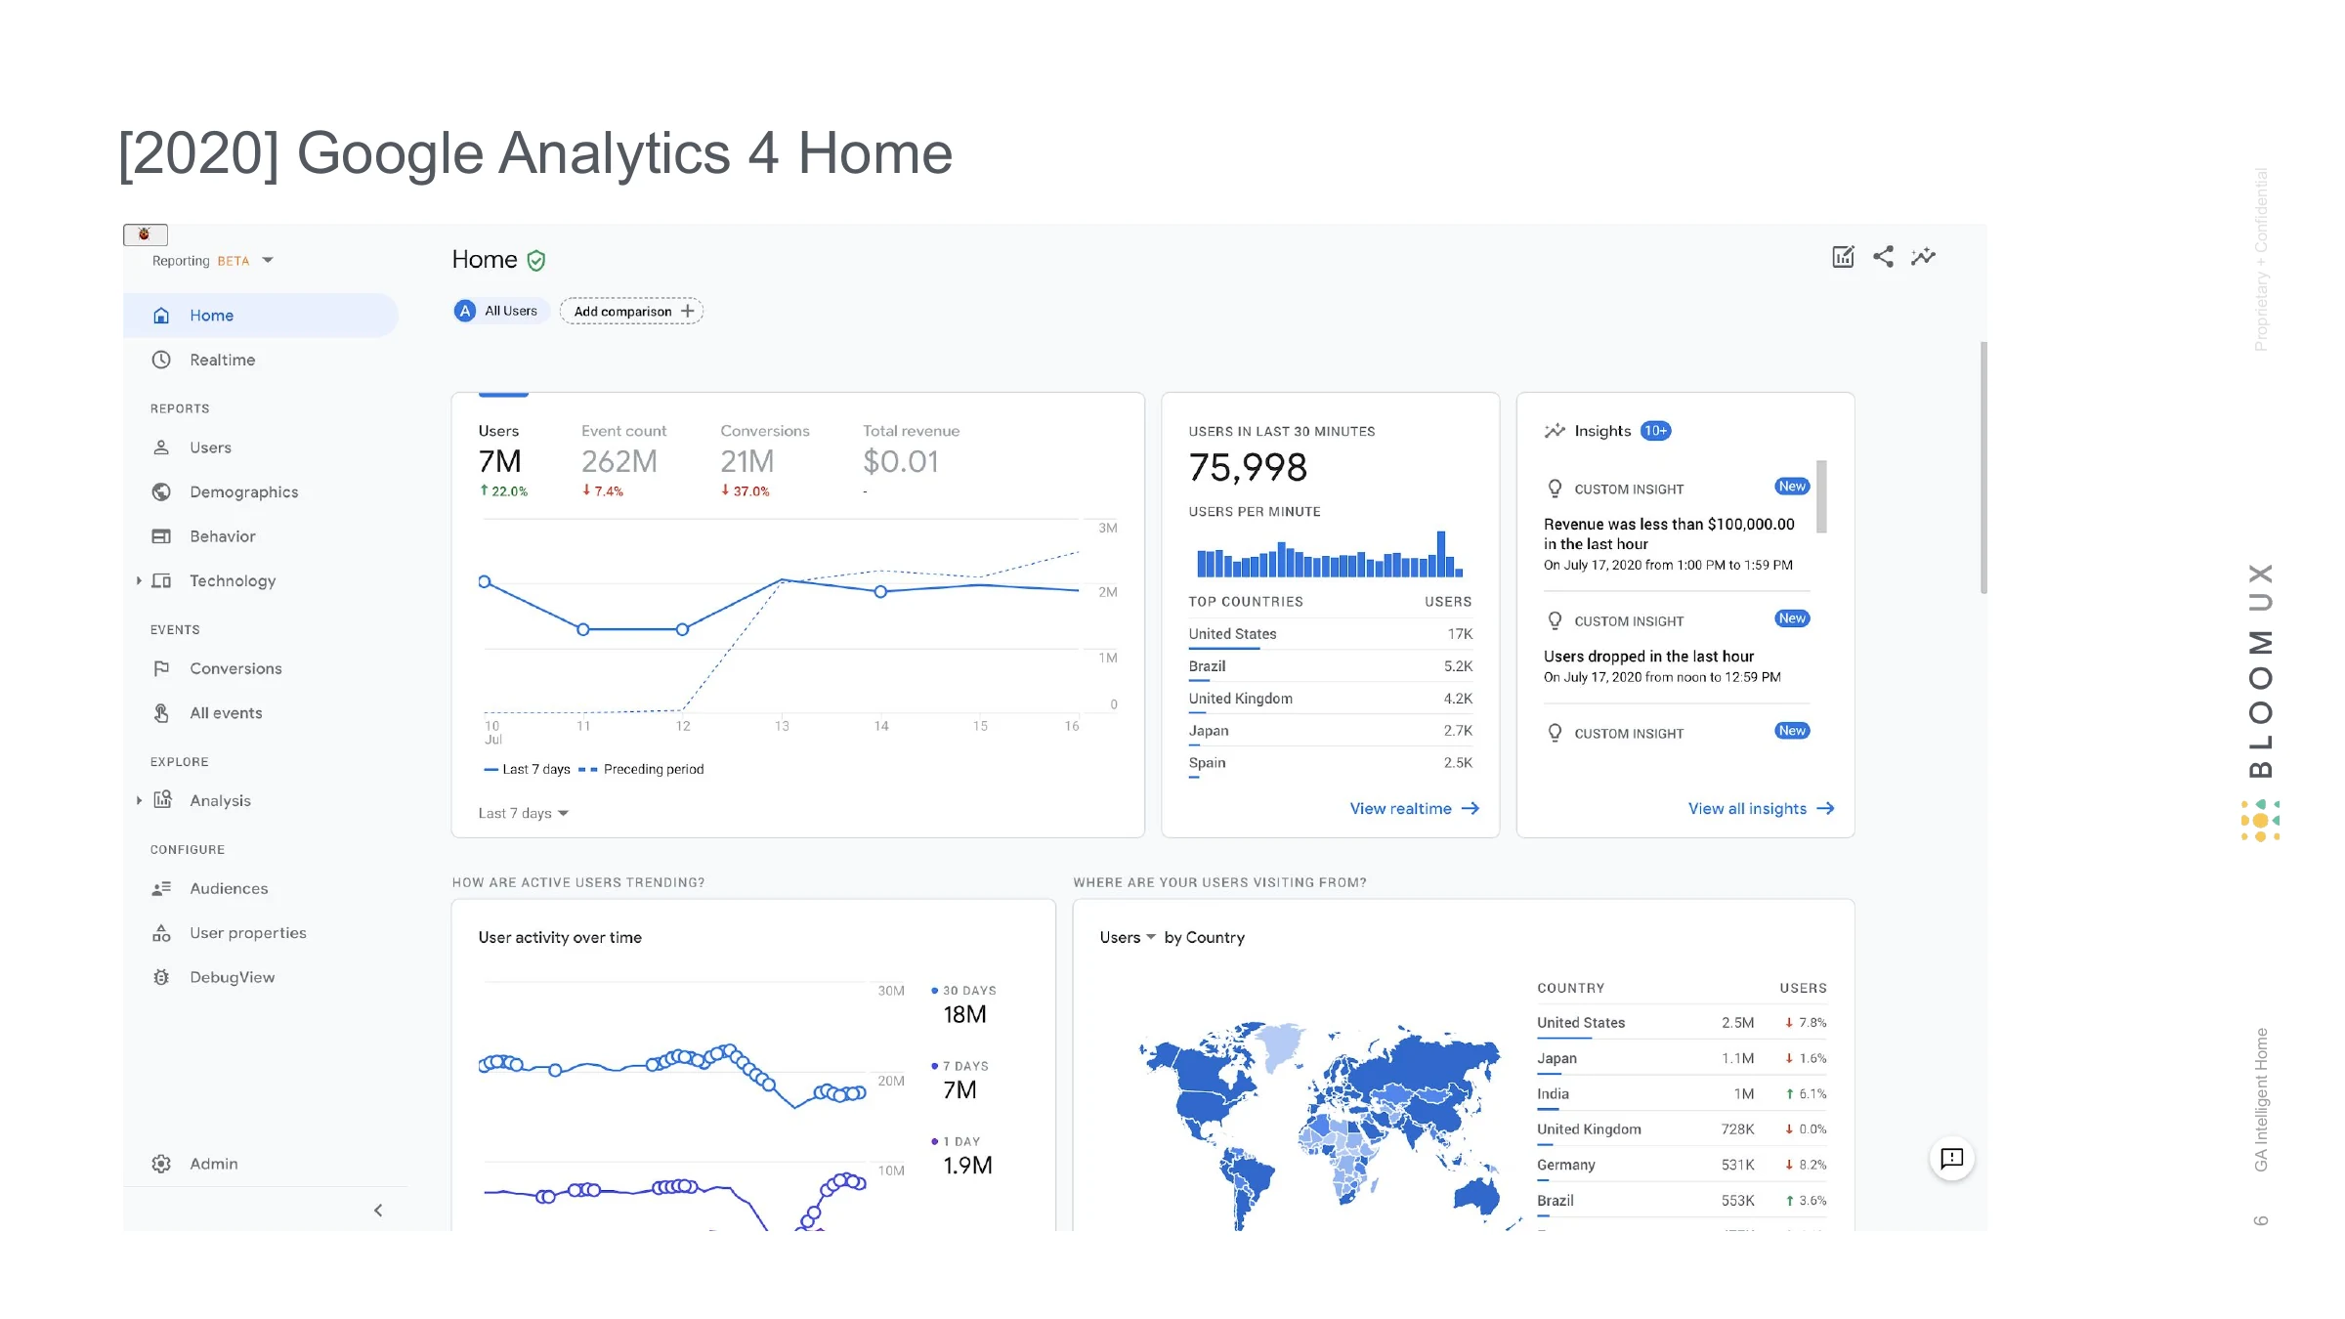Select the Users person icon

pos(161,447)
